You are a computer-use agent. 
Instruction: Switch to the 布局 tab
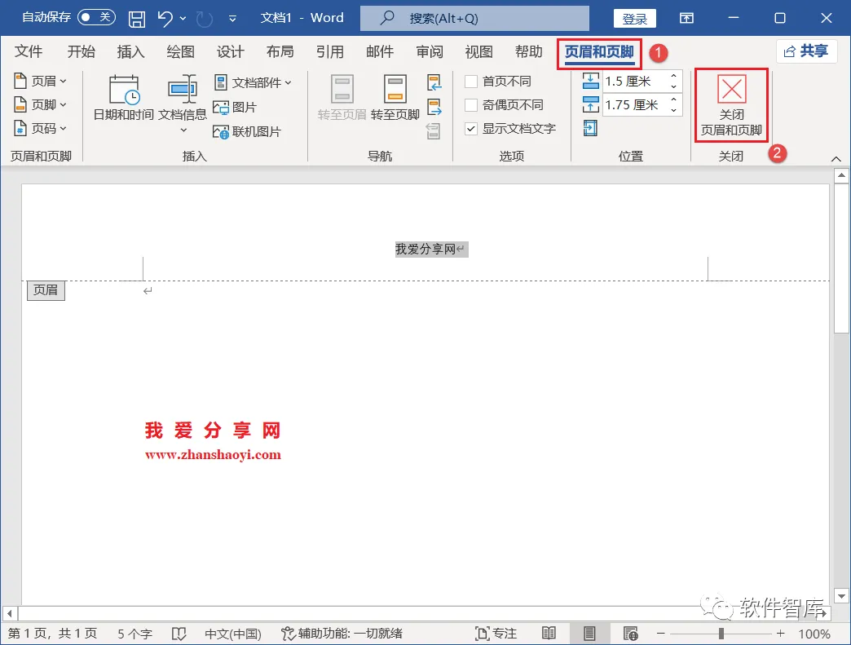(x=280, y=51)
